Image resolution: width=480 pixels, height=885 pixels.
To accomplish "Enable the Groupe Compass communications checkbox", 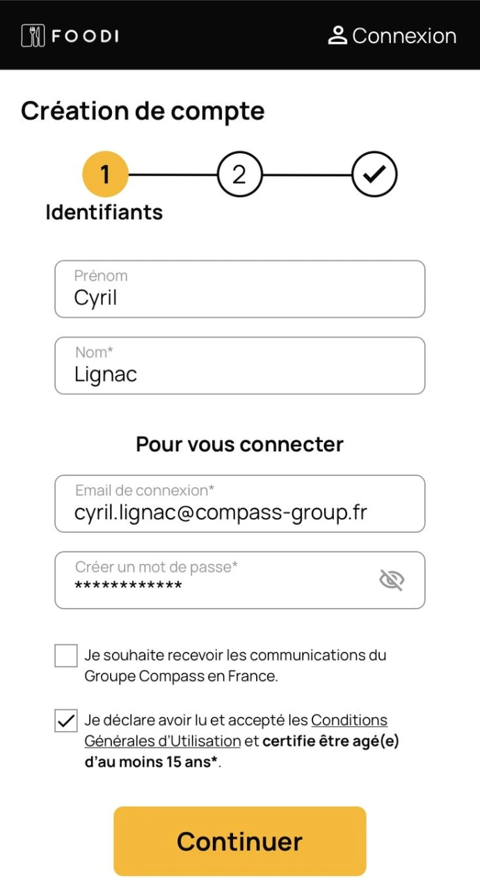I will pos(66,656).
